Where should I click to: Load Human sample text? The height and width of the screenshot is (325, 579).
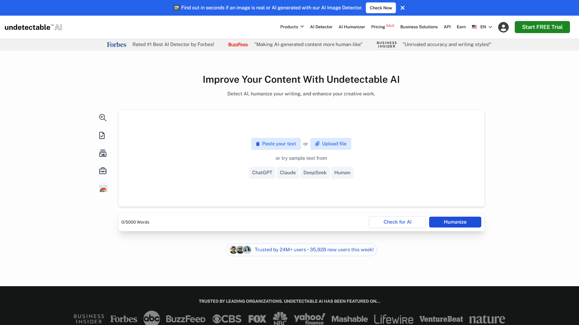tap(342, 173)
